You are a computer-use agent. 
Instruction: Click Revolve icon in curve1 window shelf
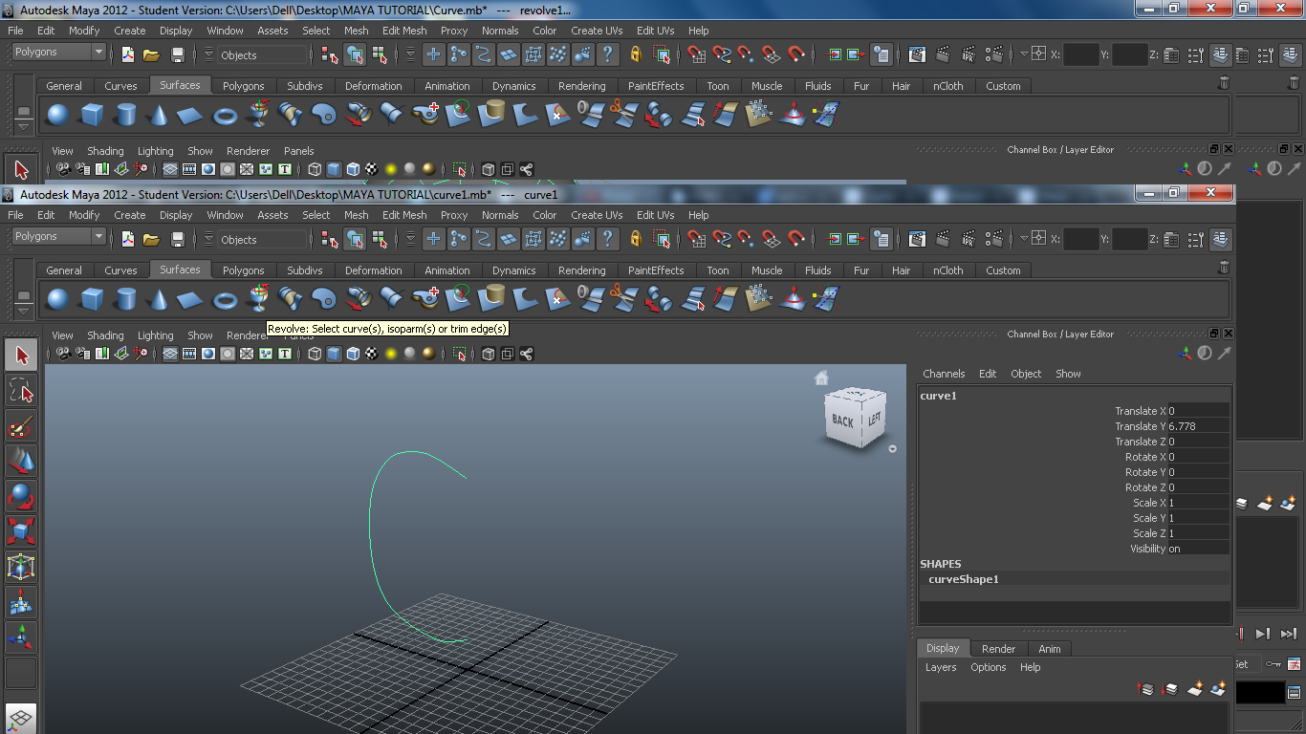pyautogui.click(x=258, y=299)
